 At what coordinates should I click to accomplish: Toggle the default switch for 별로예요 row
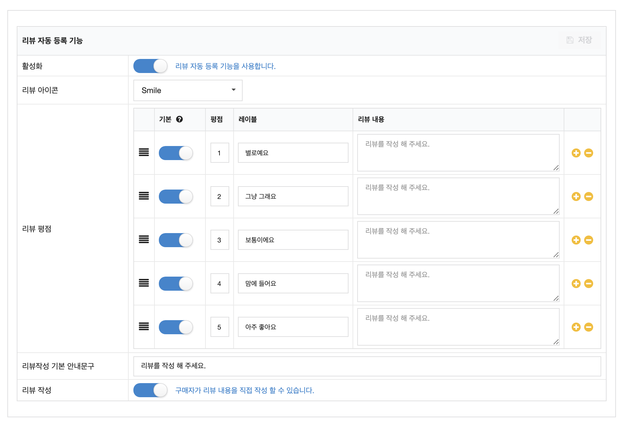point(176,153)
